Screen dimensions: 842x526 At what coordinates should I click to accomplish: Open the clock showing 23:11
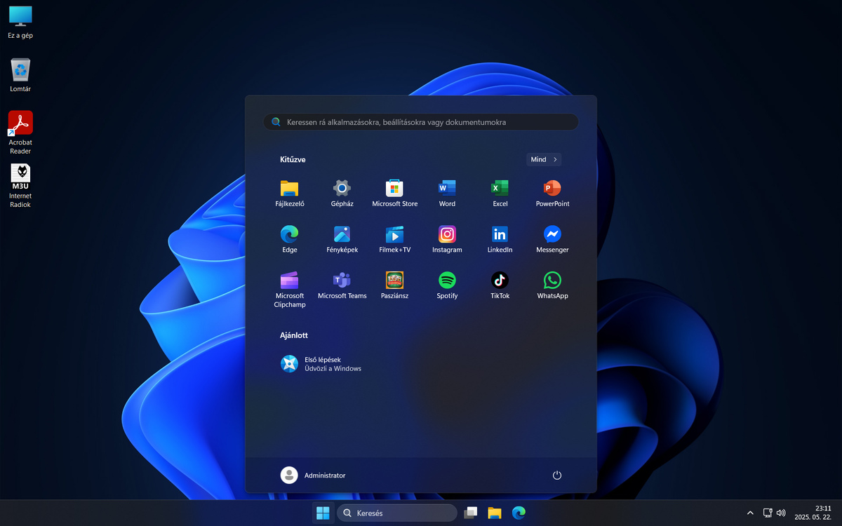[814, 513]
